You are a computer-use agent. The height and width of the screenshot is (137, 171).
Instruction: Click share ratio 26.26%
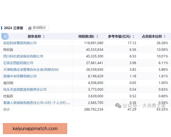[x=162, y=43]
